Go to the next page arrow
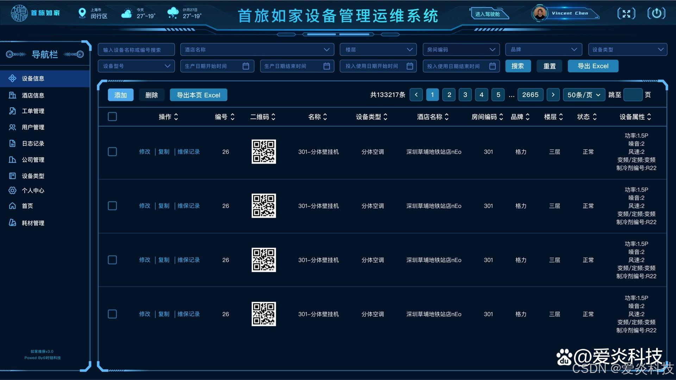Viewport: 676px width, 380px height. pyautogui.click(x=553, y=95)
